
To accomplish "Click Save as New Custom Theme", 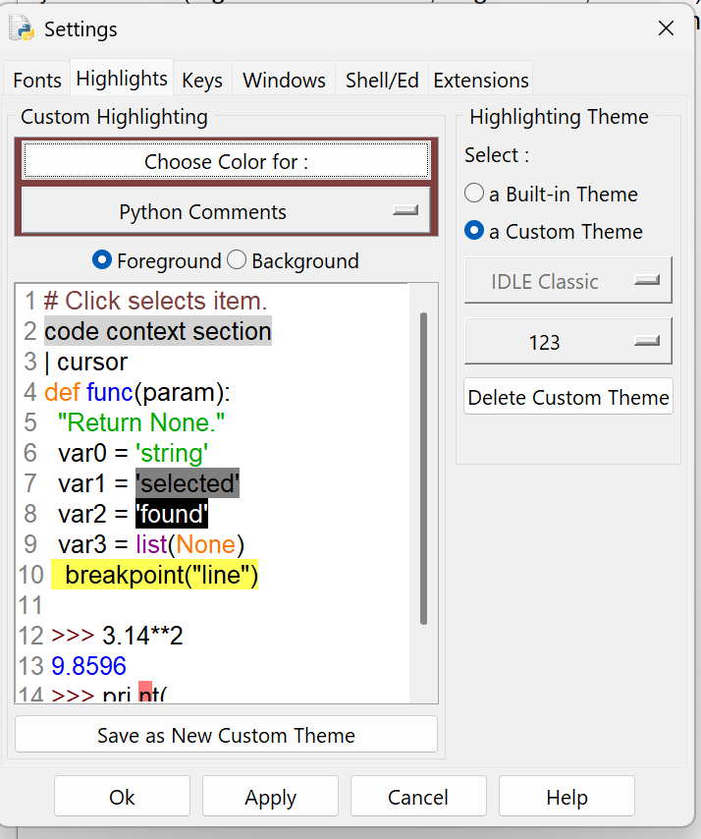I will pos(226,735).
